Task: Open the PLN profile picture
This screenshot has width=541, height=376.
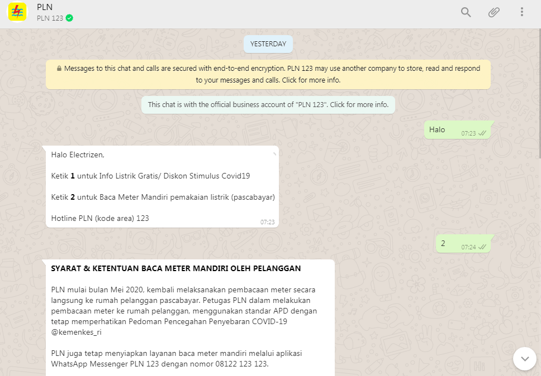Action: [17, 12]
